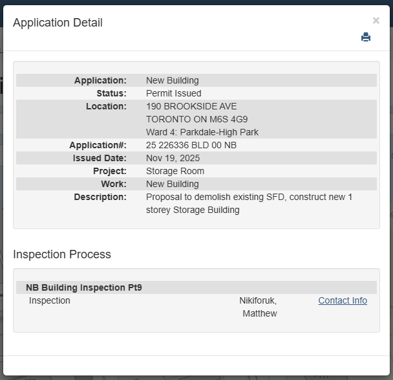Screen dimensions: 393x380
Task: Click the Inspection row label
Action: coord(50,301)
